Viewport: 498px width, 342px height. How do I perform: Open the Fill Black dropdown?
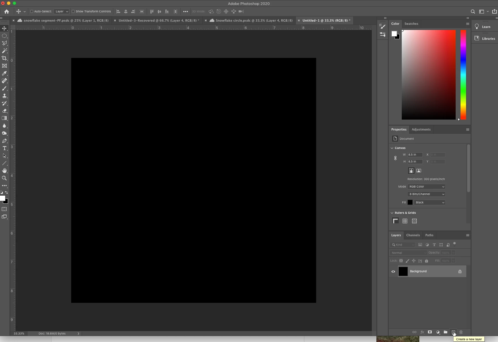pyautogui.click(x=430, y=203)
